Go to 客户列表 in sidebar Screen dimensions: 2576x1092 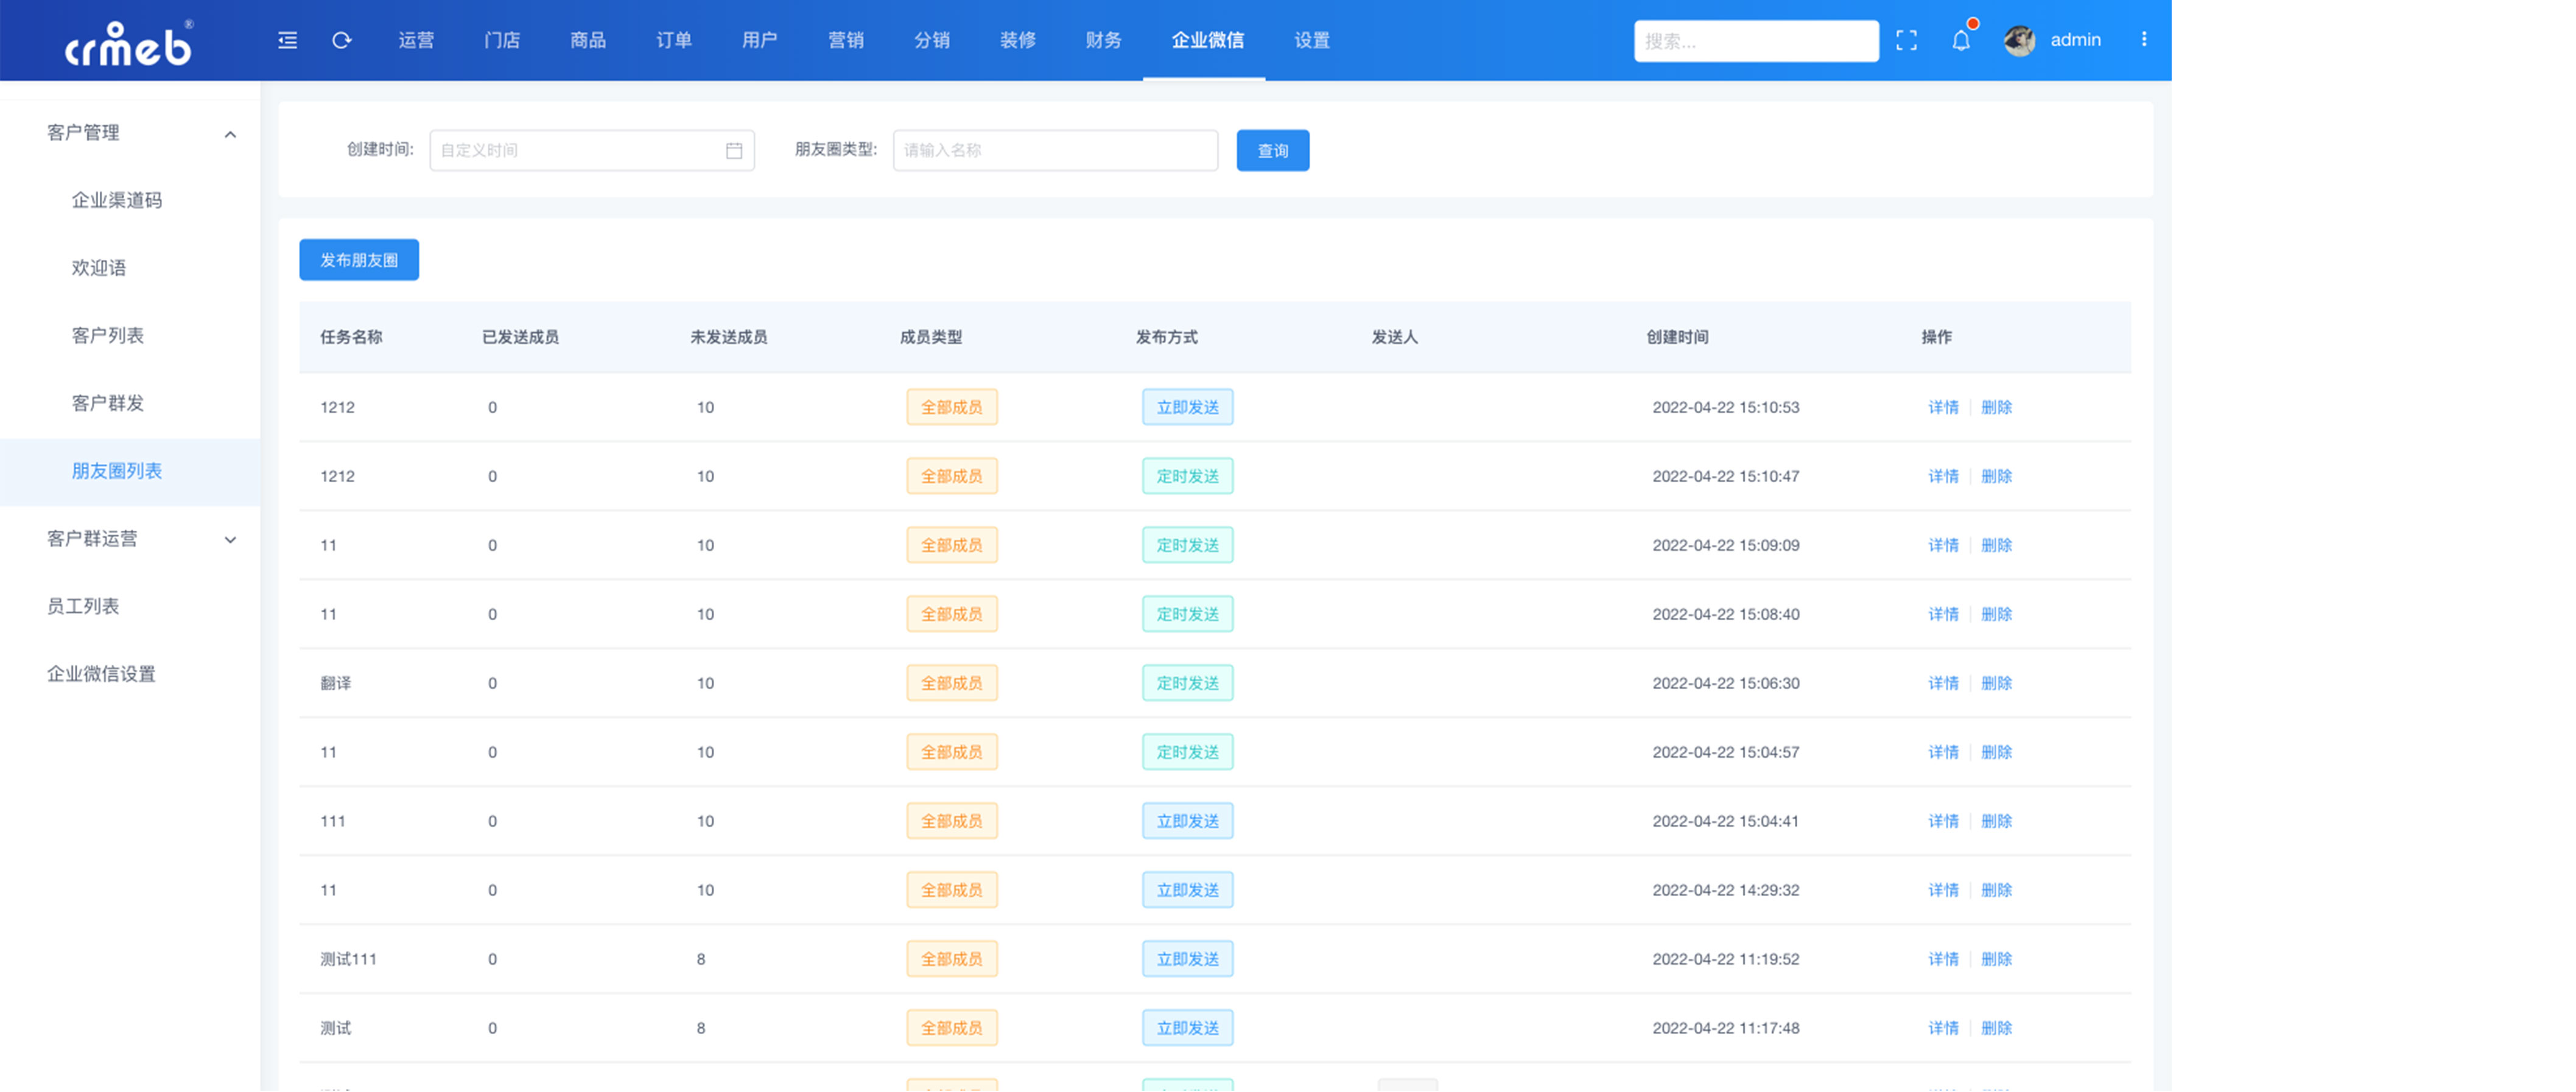tap(108, 335)
